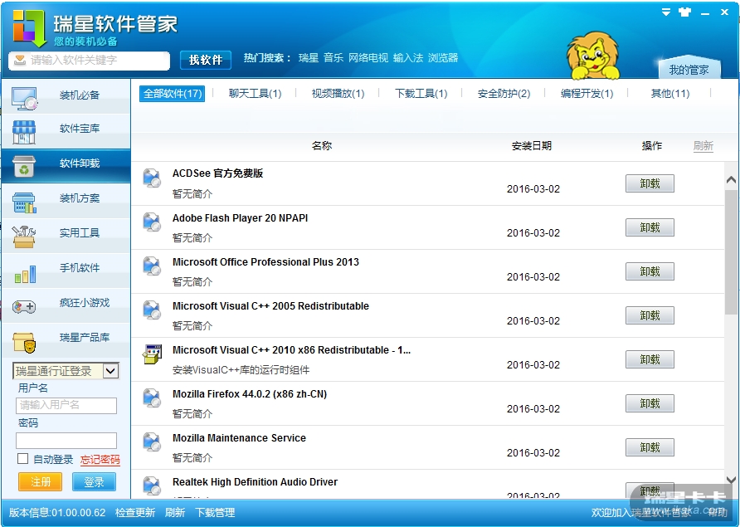Viewport: 740px width, 527px height.
Task: Switch to 下载工具(1) tab
Action: (x=421, y=94)
